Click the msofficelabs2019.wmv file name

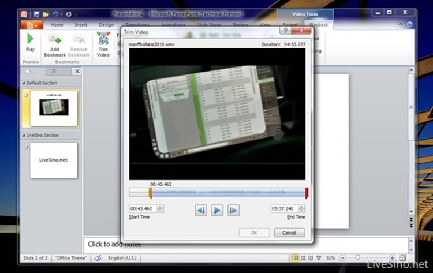tap(152, 44)
